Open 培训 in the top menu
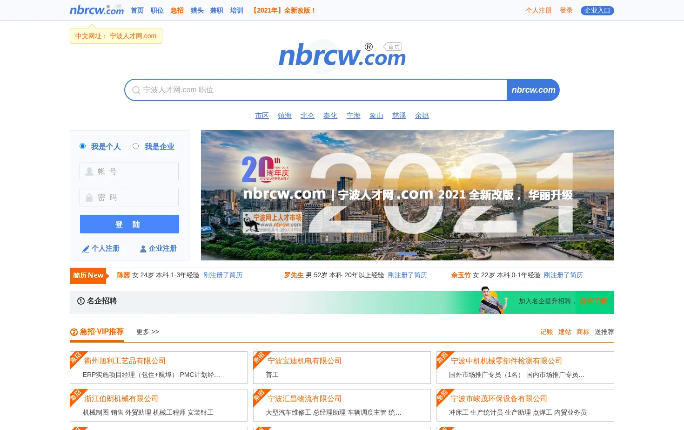 (237, 10)
